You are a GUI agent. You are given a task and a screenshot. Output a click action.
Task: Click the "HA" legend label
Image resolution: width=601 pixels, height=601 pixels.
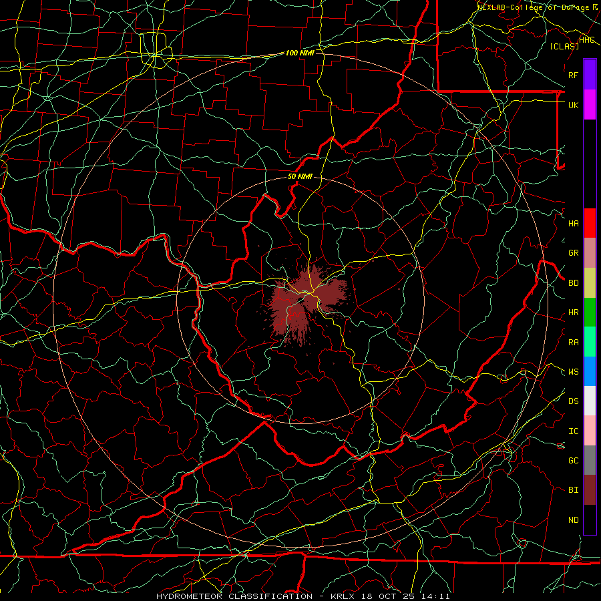click(x=573, y=224)
